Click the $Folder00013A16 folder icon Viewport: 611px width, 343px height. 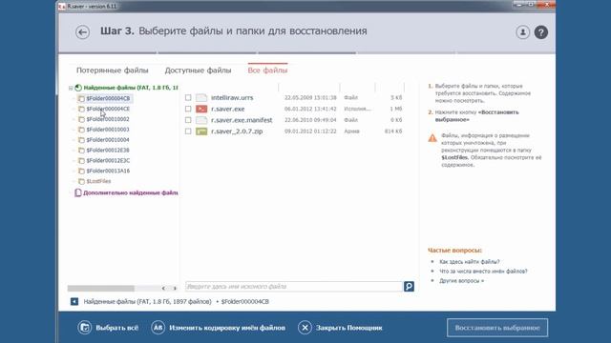(81, 171)
